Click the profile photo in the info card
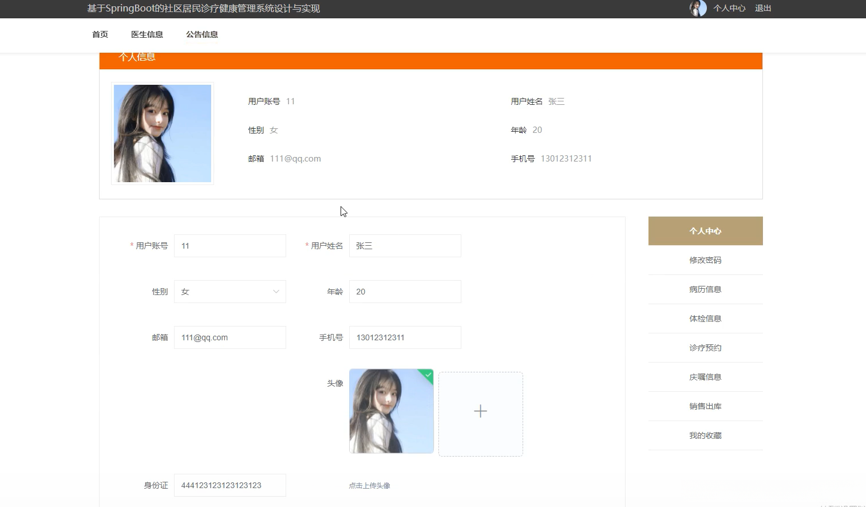Image resolution: width=866 pixels, height=507 pixels. tap(162, 133)
